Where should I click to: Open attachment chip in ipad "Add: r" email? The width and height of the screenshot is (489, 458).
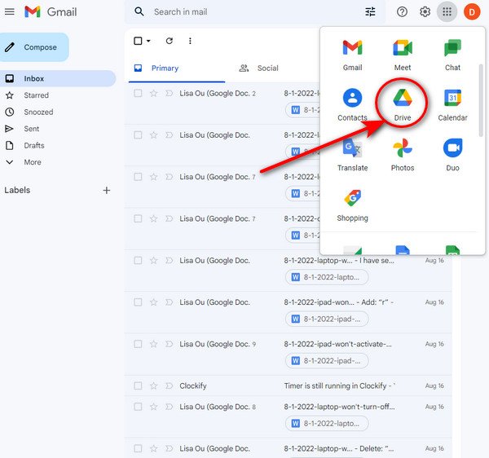[x=327, y=319]
